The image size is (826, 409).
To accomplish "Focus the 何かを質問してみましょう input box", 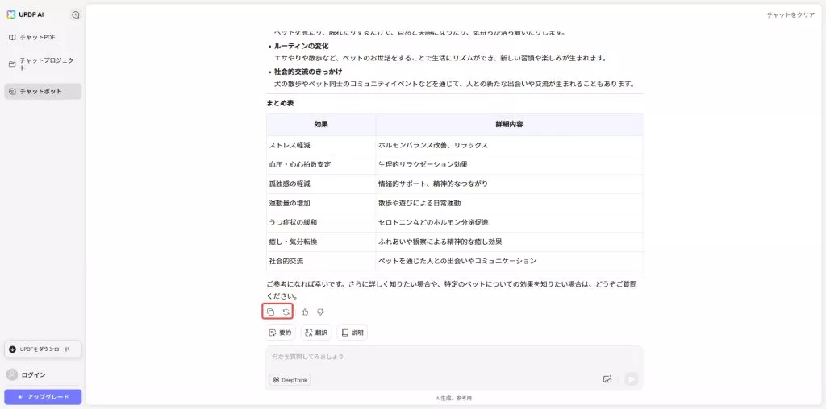I will 453,357.
